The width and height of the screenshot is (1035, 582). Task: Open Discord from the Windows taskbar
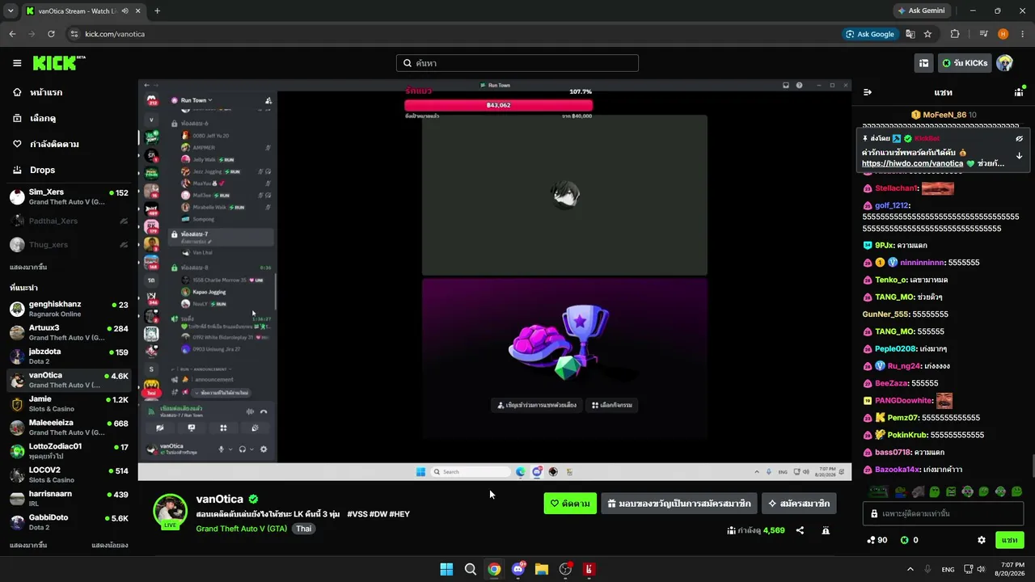click(x=518, y=569)
